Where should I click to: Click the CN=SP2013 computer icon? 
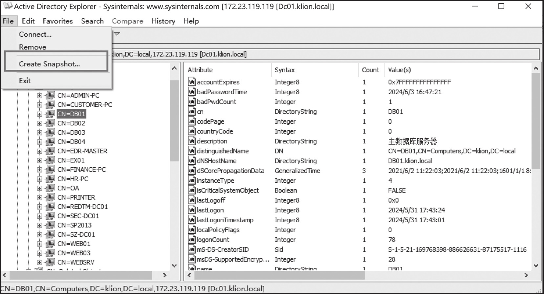click(x=50, y=225)
